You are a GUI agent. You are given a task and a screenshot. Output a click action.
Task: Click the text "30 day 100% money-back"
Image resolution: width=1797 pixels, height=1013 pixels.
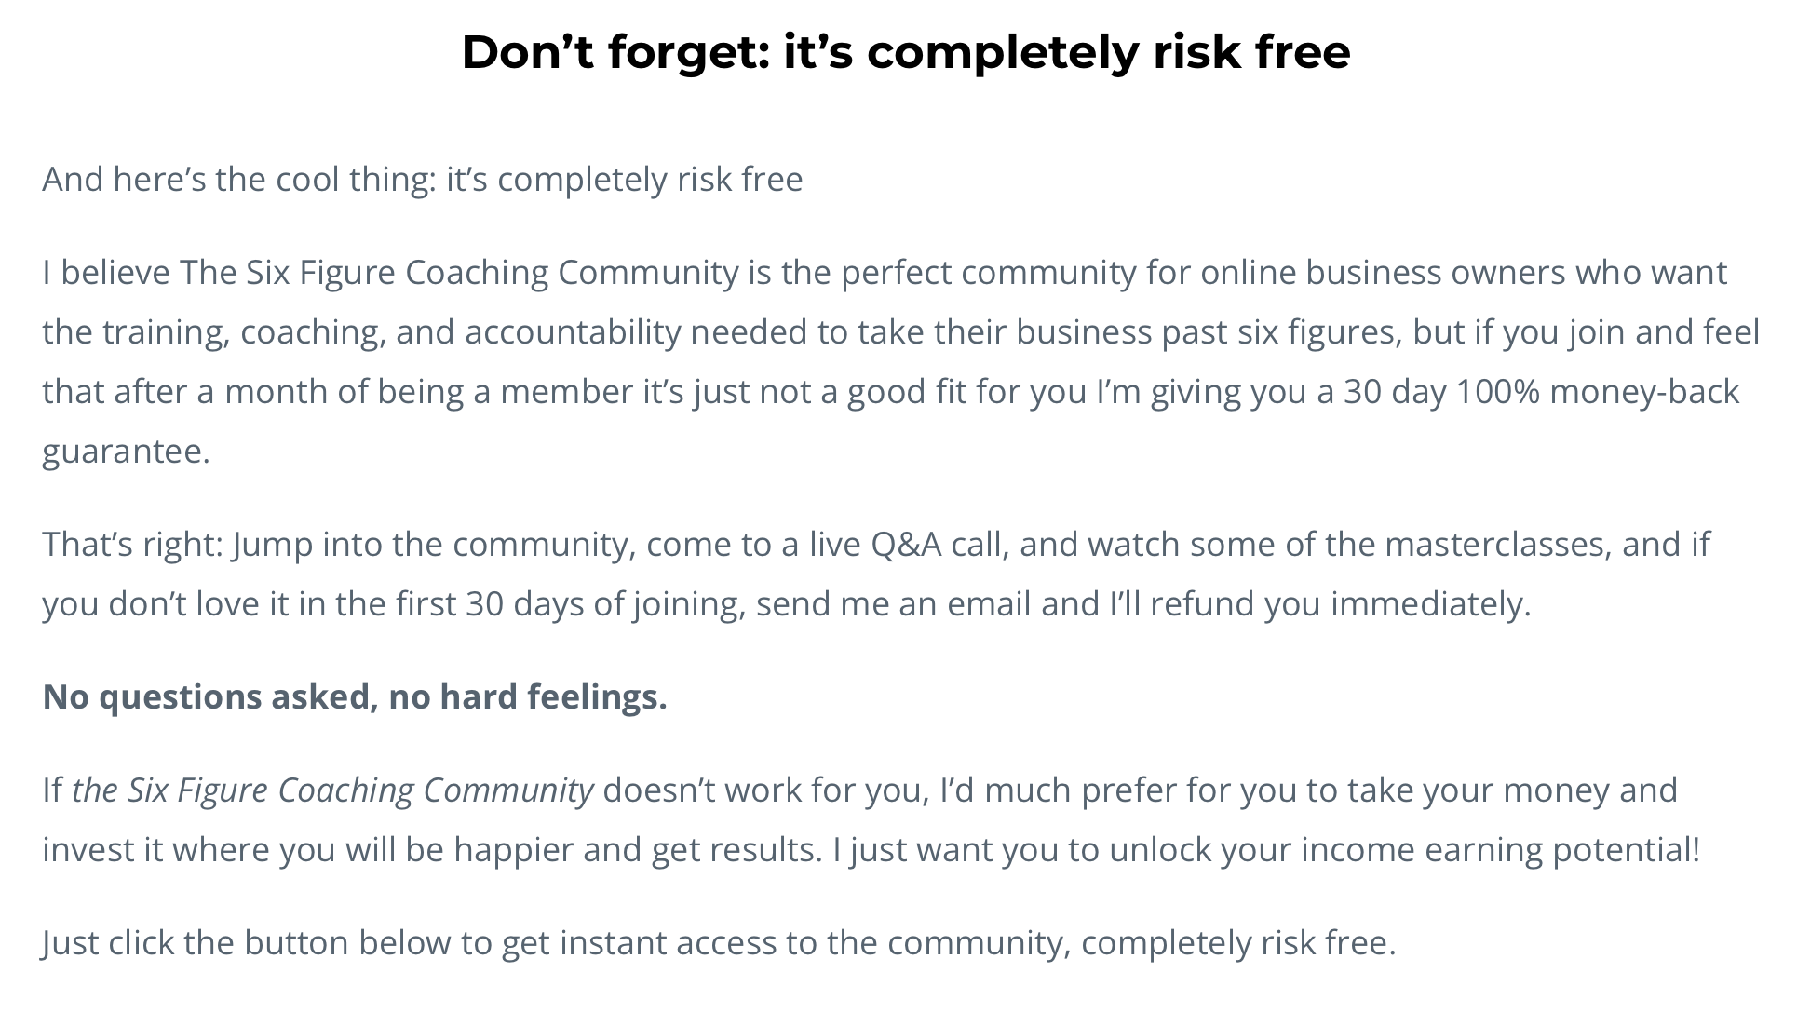(x=1541, y=392)
